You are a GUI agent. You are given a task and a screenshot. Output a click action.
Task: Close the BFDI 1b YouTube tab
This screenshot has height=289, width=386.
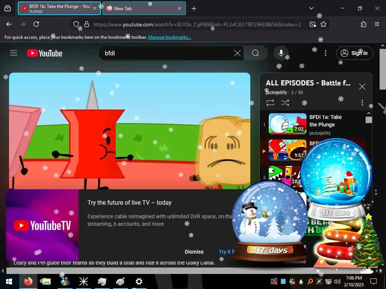(95, 8)
